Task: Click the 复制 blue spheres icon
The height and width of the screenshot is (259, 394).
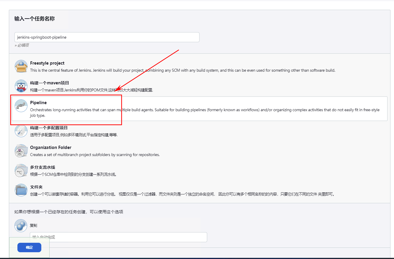Action: (x=21, y=225)
